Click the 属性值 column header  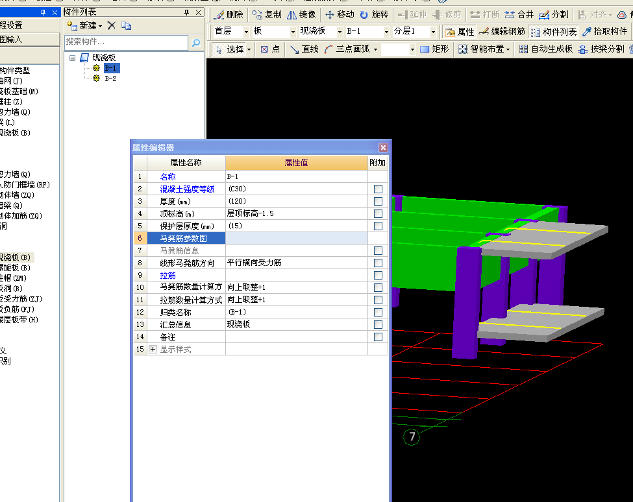(x=296, y=163)
